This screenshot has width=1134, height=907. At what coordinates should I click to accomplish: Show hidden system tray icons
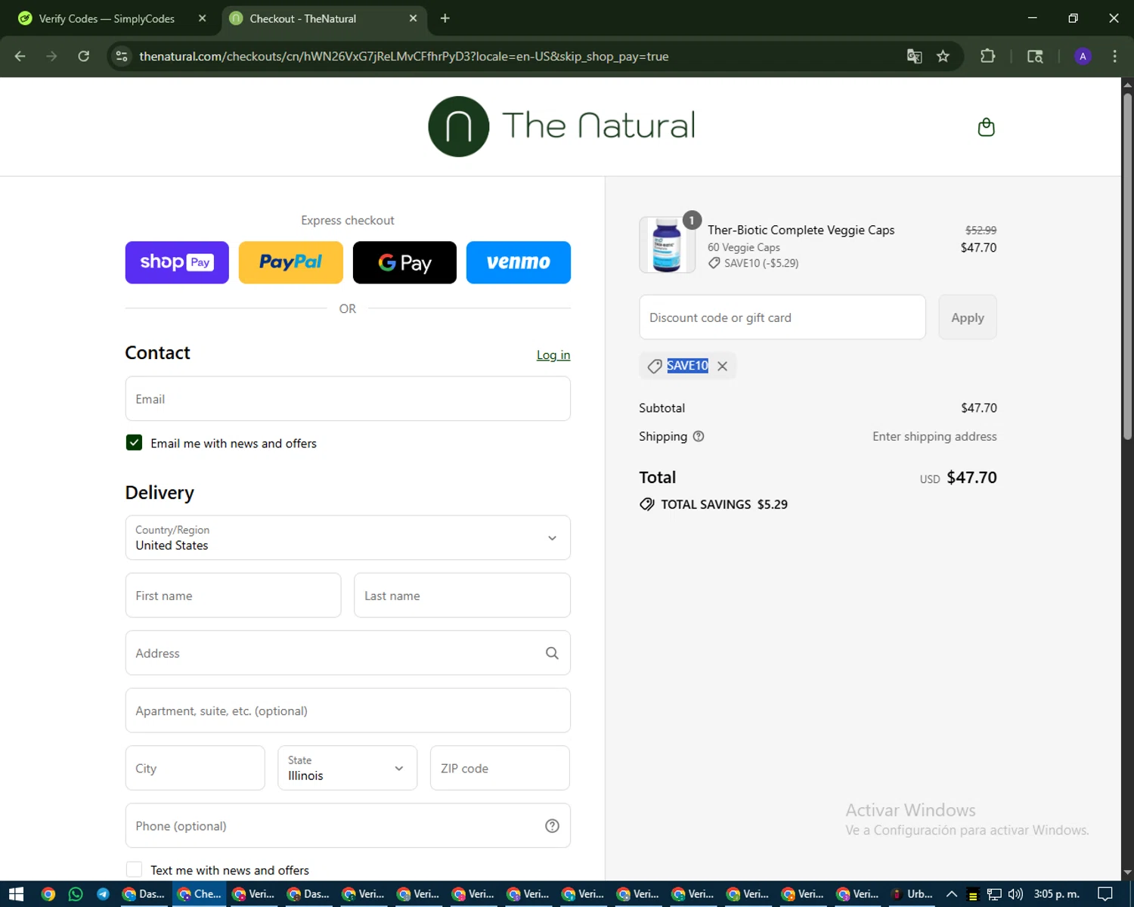[x=952, y=894]
